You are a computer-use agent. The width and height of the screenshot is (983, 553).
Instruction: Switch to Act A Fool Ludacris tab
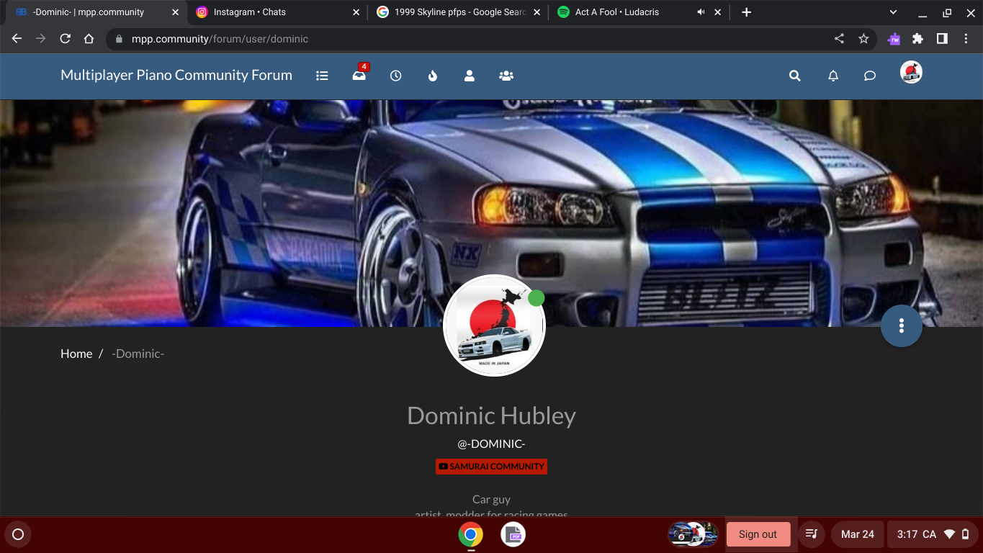[x=638, y=12]
